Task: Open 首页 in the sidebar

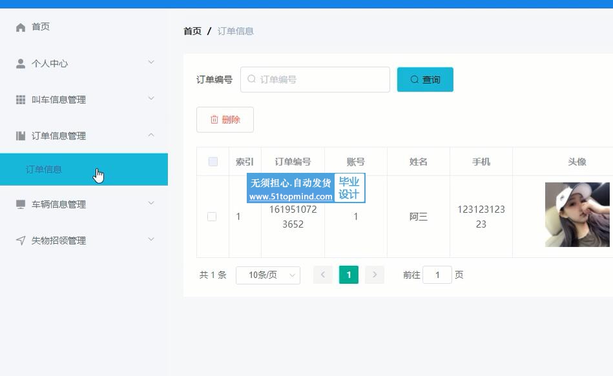Action: (41, 27)
